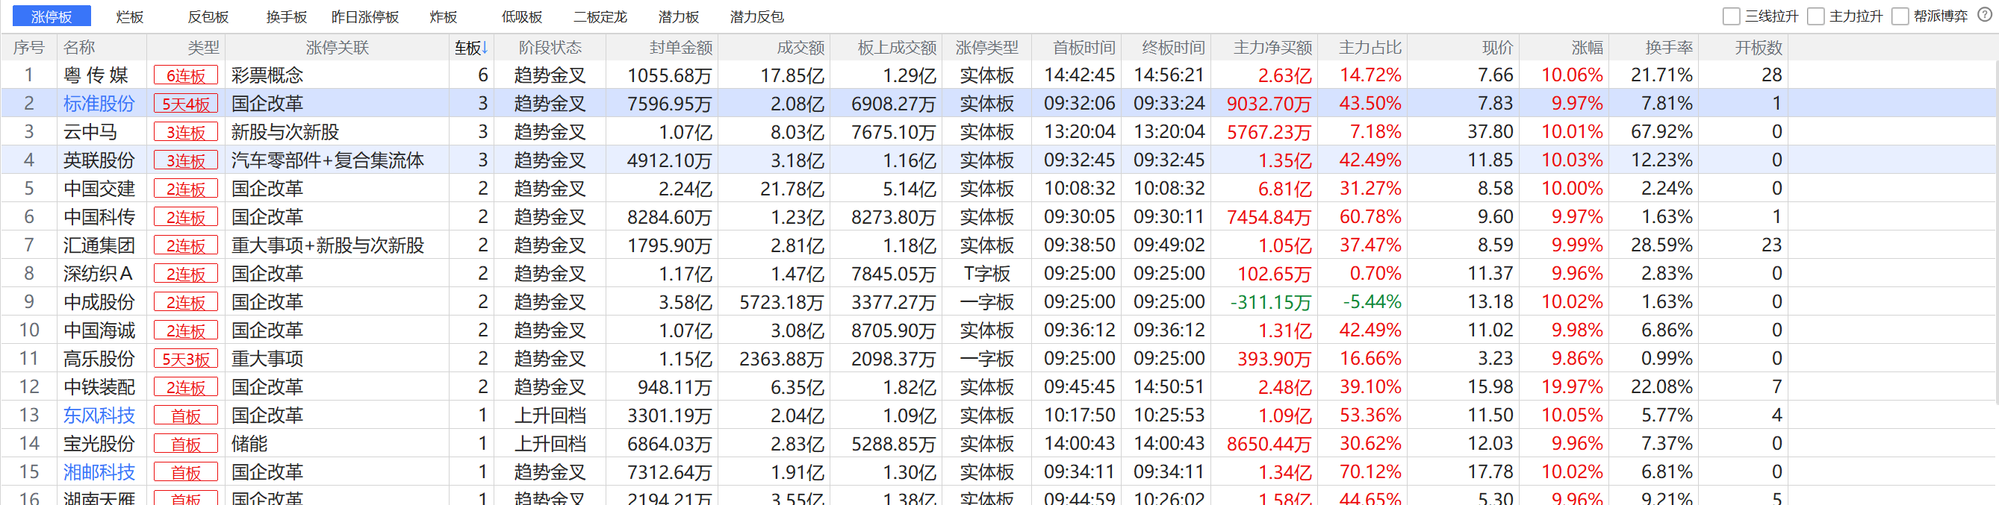Click the 3连板 badge for 云中马

185,133
